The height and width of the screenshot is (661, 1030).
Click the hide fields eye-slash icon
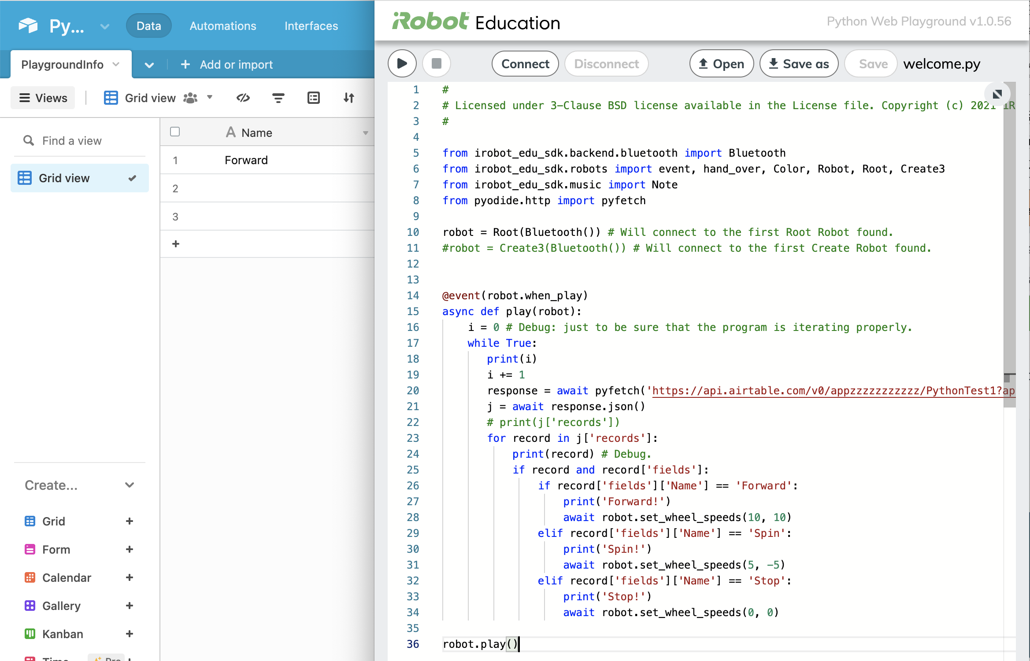tap(243, 98)
